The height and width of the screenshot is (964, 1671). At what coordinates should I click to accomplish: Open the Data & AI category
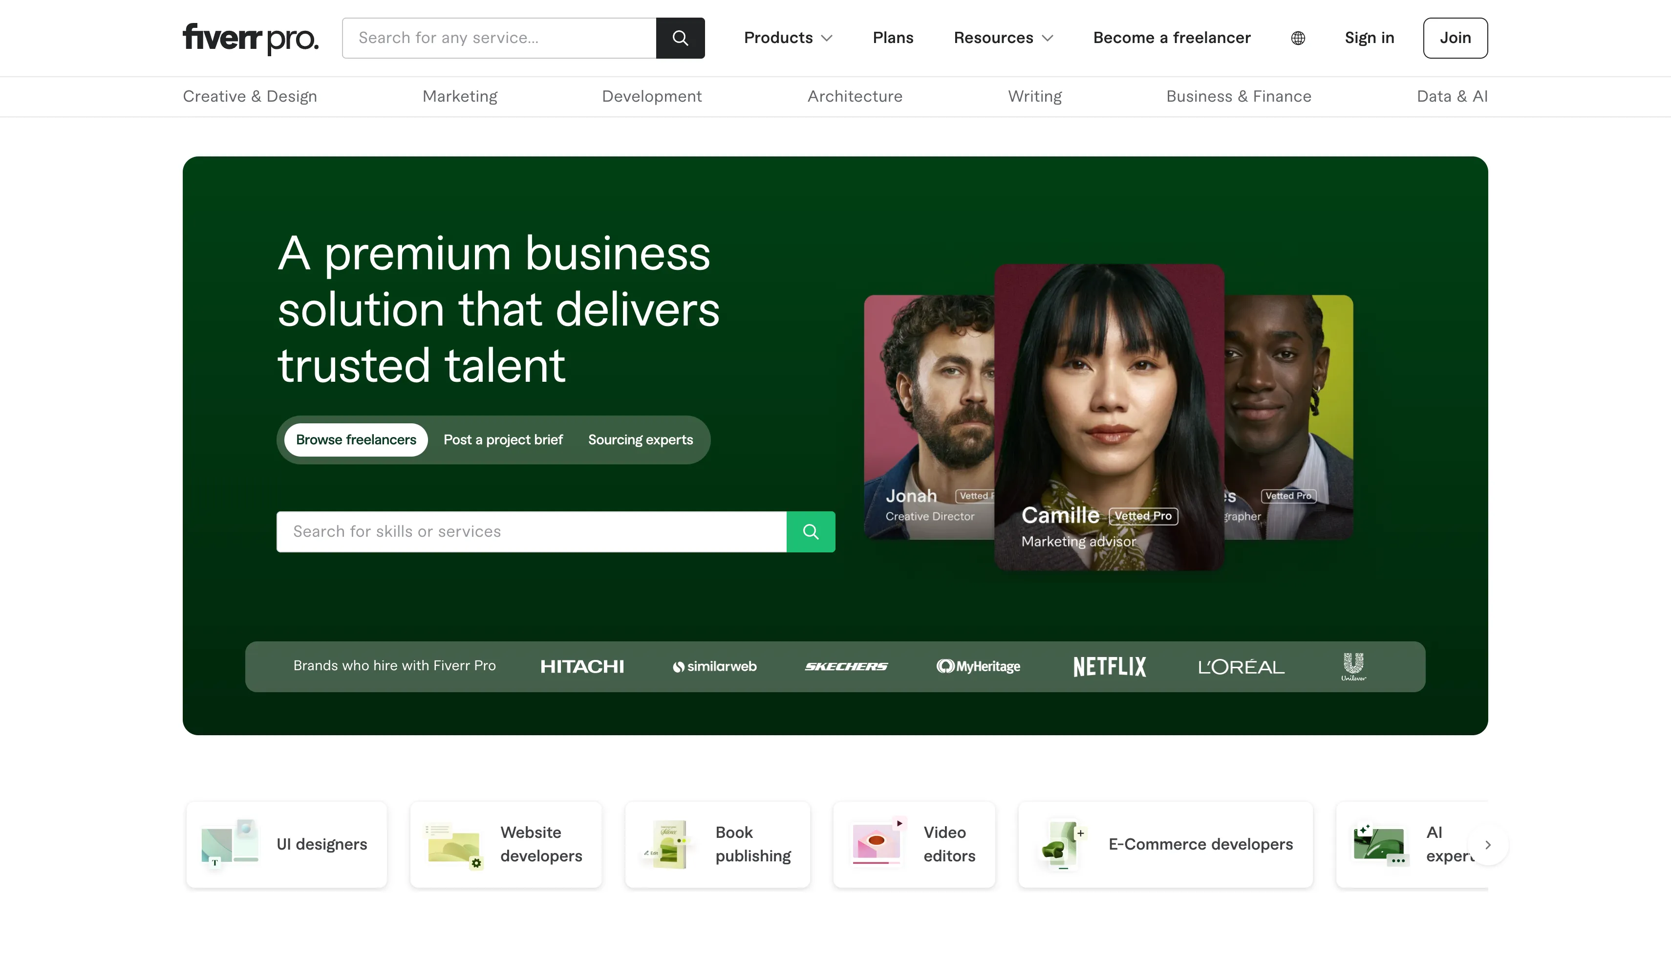(x=1451, y=97)
